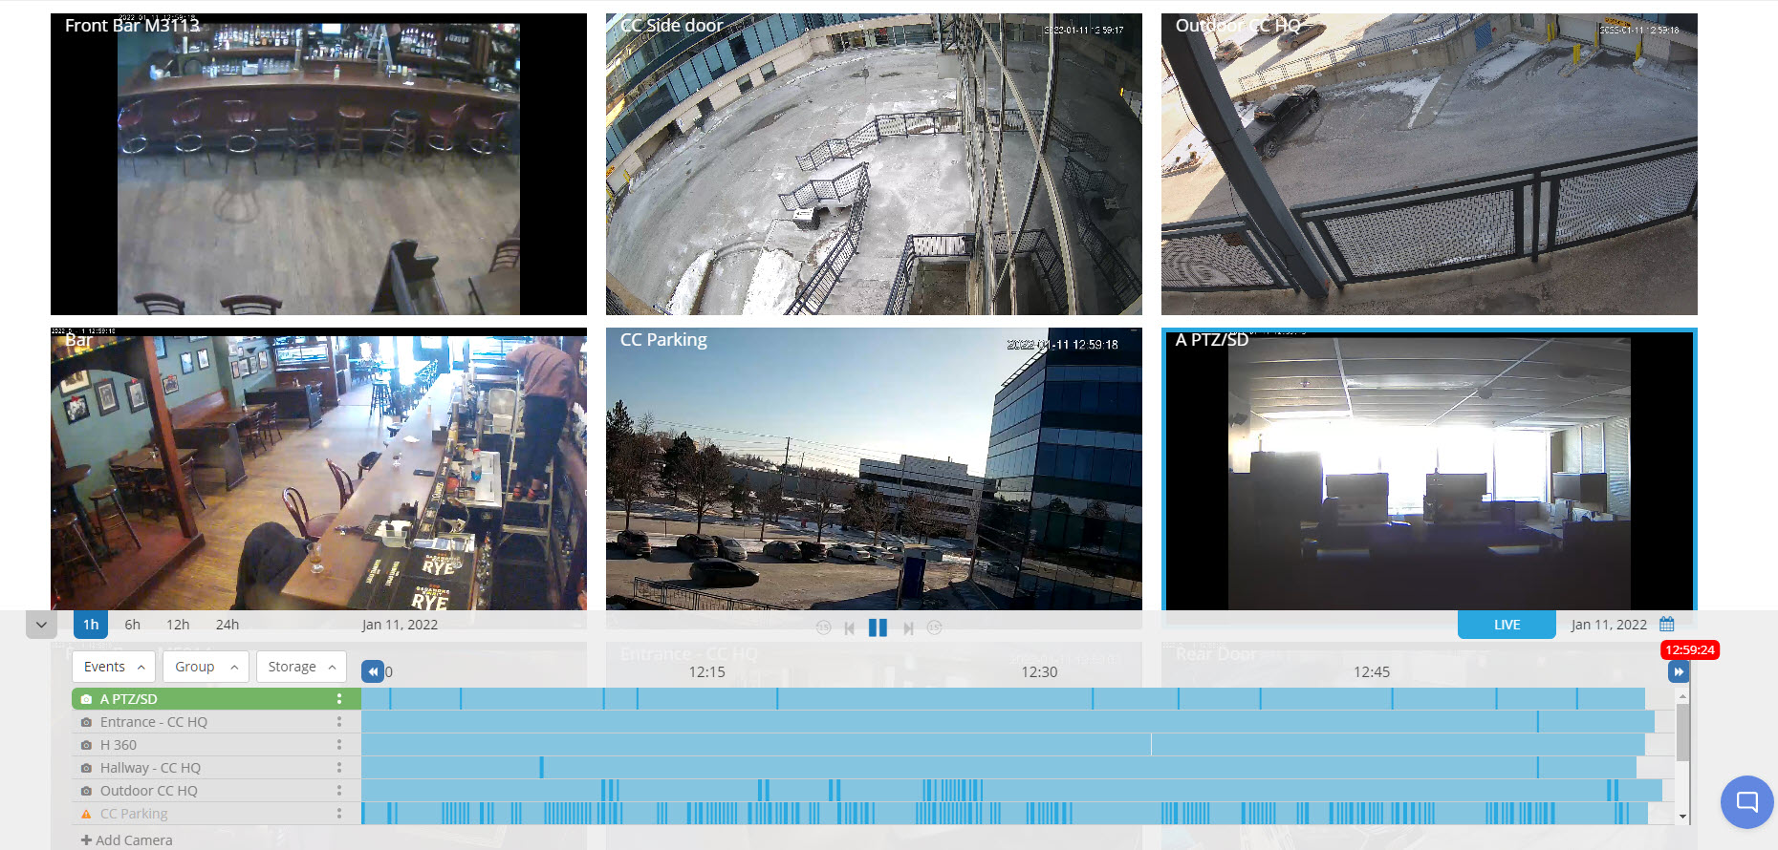Click the Jan 11, 2022 date above timeline start
This screenshot has width=1778, height=850.
pos(400,625)
